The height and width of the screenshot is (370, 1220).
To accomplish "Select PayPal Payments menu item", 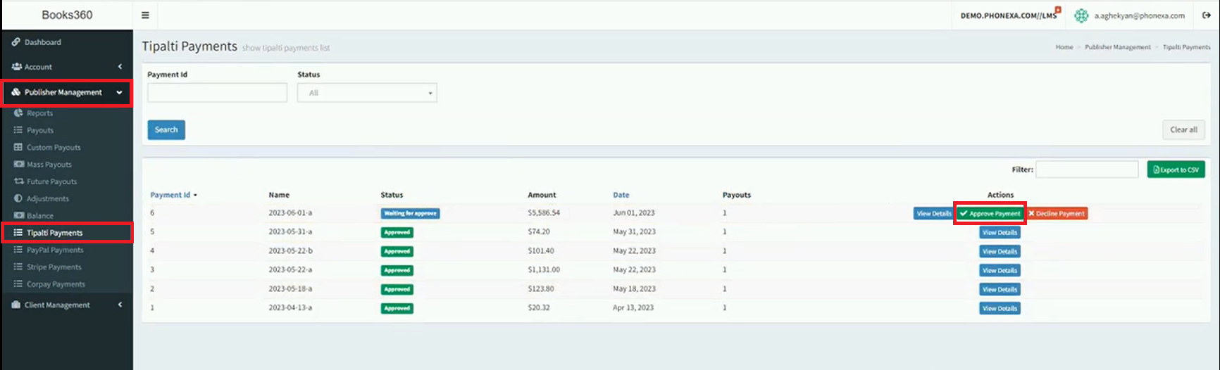I will 55,250.
